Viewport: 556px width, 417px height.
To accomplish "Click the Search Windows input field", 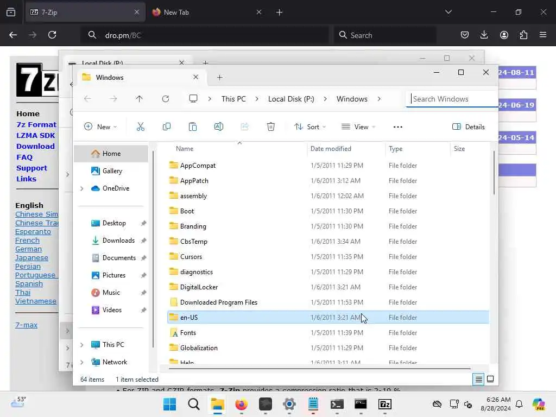I will 452,99.
